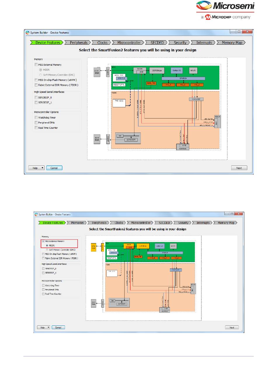Select greyed MDDR radio in window without Memories tab
The image size is (277, 366).
click(41, 70)
